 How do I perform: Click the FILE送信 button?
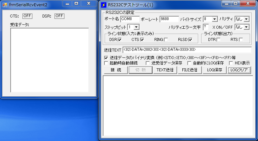(190, 70)
